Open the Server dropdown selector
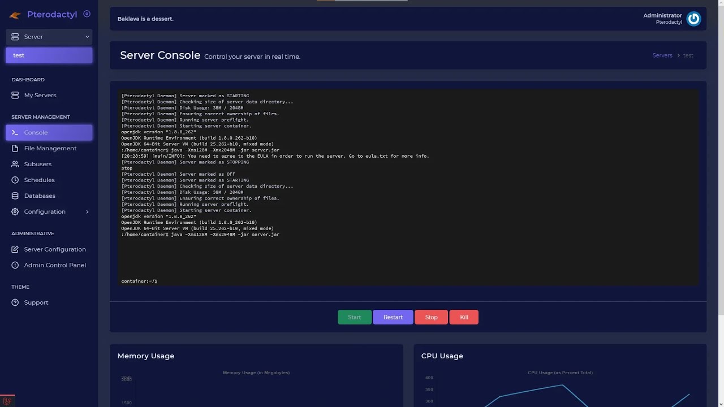724x407 pixels. [49, 37]
